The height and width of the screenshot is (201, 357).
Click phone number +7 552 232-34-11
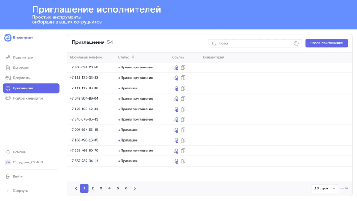click(x=84, y=161)
